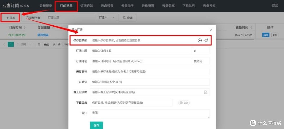Click 退出 to log out
Image resolution: width=284 pixels, height=129 pixels.
[275, 5]
